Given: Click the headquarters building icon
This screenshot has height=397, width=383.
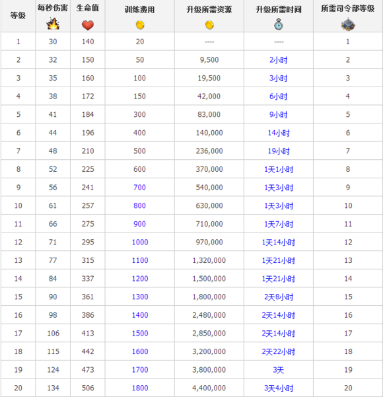Looking at the screenshot, I should [348, 24].
